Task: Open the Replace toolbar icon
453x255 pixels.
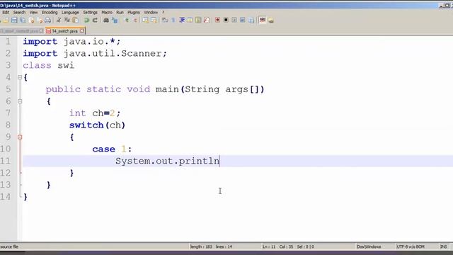Action: [115, 20]
